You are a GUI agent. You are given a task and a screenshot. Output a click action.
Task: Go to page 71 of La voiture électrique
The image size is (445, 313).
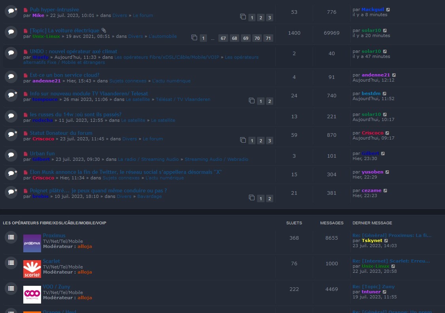pyautogui.click(x=268, y=38)
